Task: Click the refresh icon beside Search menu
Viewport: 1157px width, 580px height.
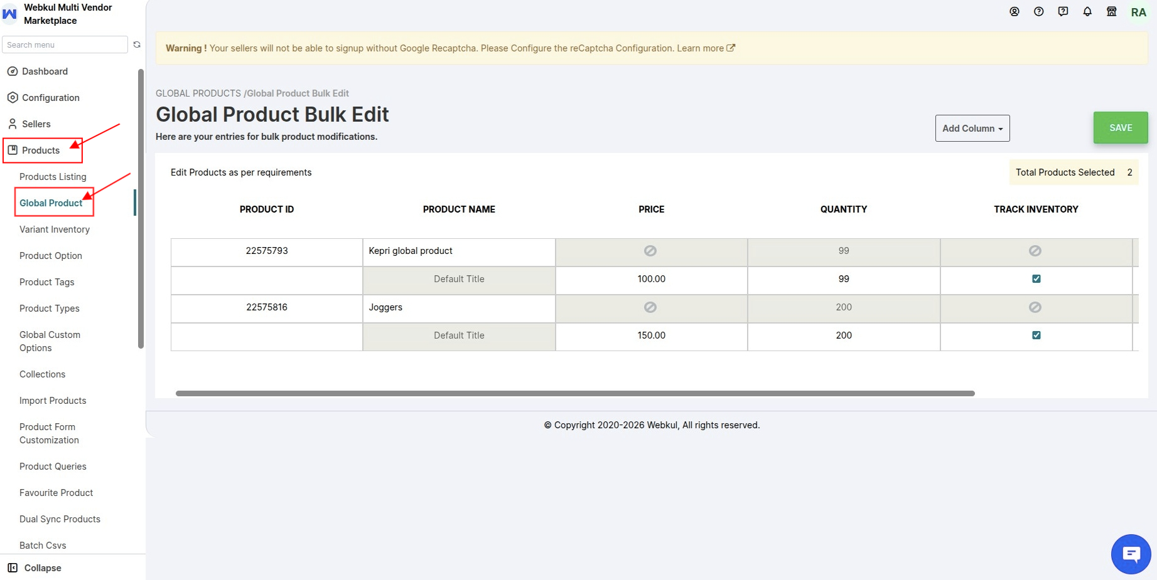Action: (137, 45)
